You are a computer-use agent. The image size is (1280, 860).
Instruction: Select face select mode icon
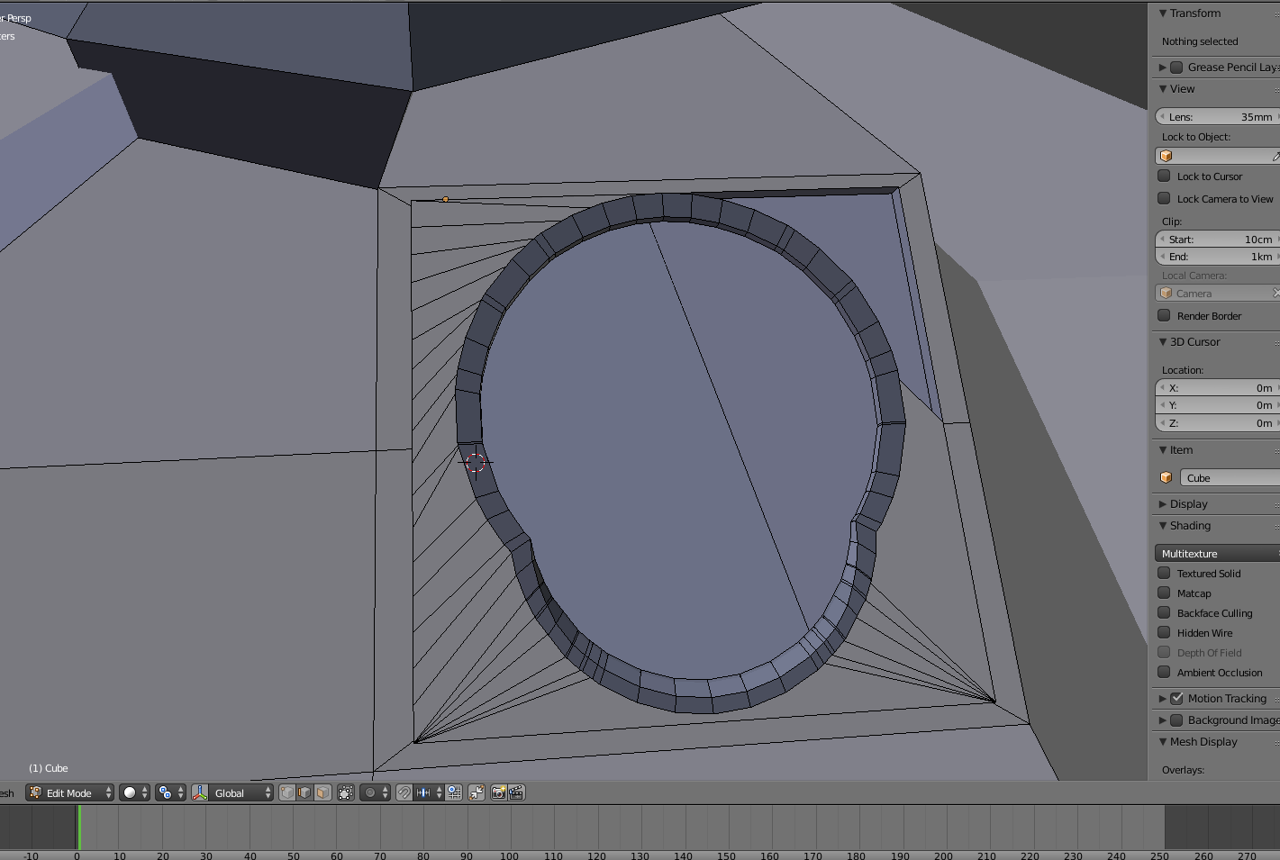tap(322, 792)
